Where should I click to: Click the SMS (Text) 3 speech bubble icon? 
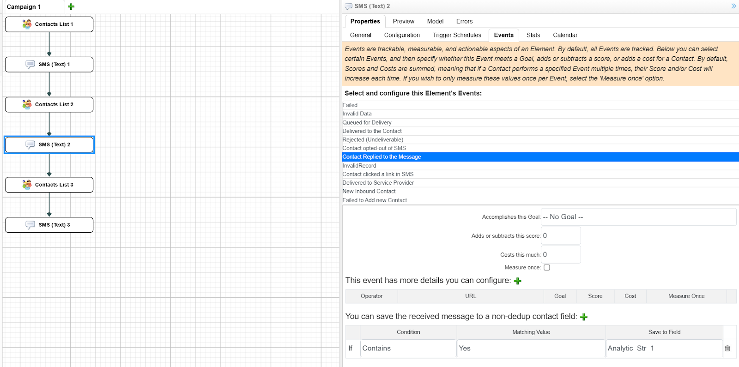click(30, 225)
